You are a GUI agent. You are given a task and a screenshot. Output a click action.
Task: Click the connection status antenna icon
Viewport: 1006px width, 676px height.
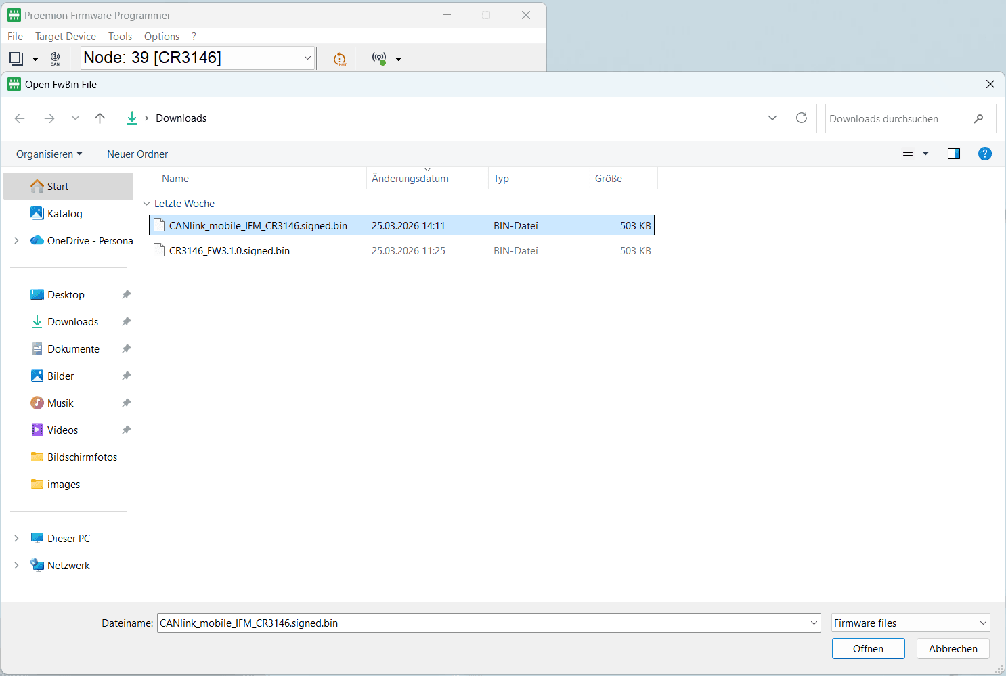coord(380,59)
